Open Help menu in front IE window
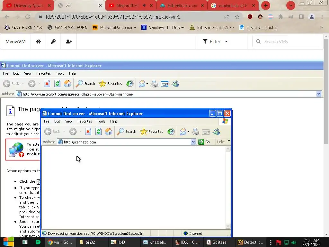 click(x=113, y=121)
